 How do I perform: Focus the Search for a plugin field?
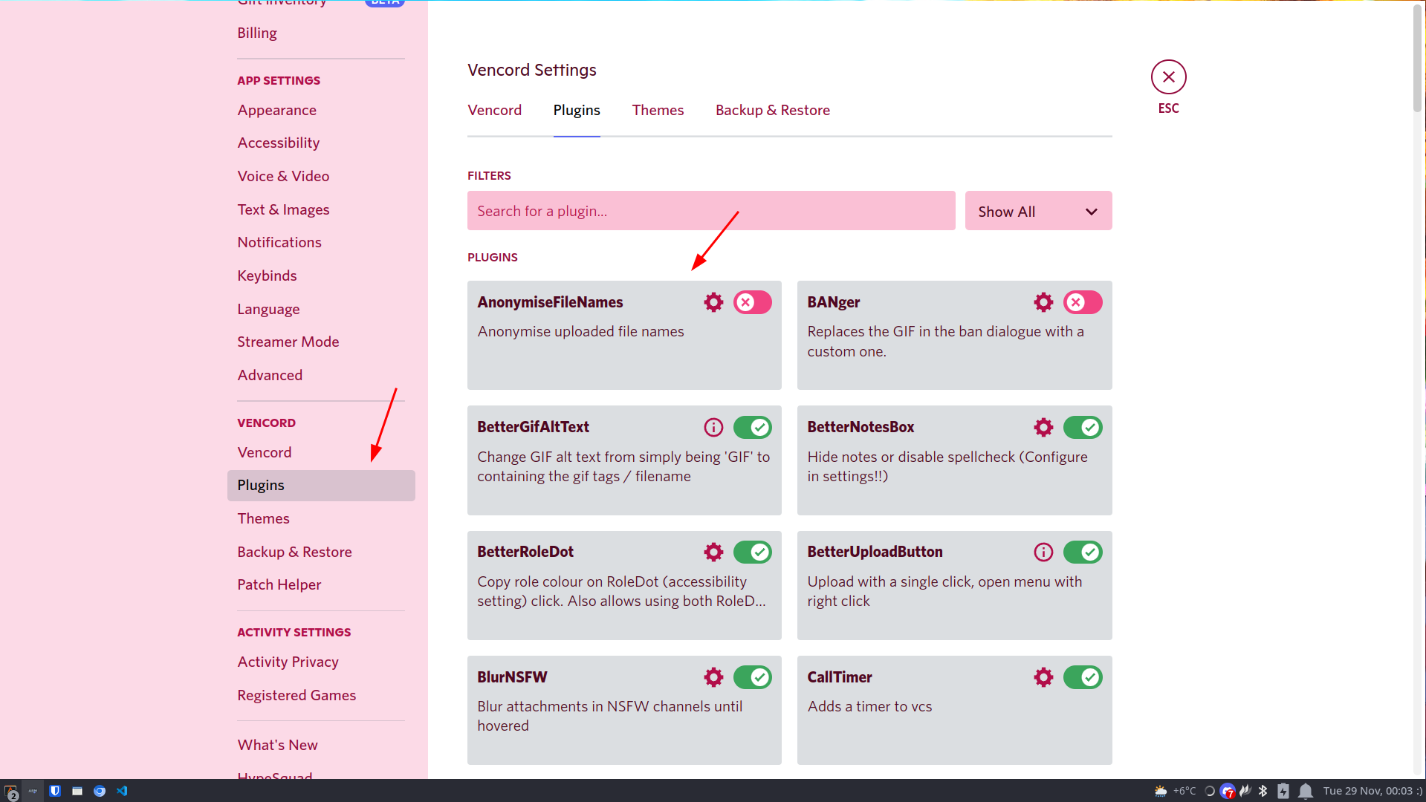click(711, 211)
